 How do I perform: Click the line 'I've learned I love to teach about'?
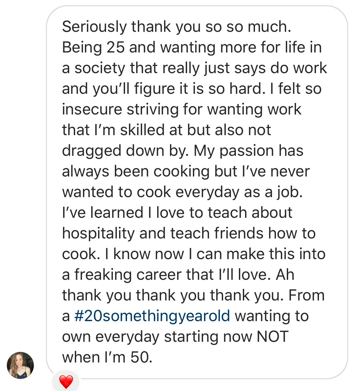[177, 213]
